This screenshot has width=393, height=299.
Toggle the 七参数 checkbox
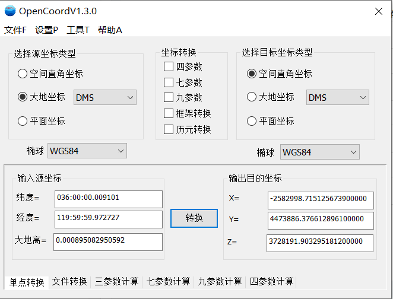[169, 82]
